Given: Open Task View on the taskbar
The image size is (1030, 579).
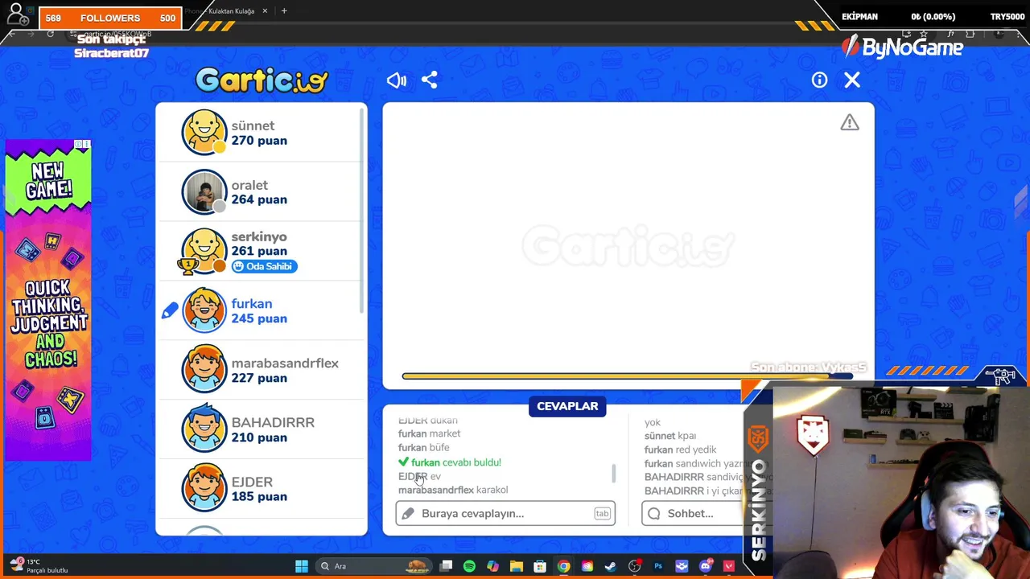Looking at the screenshot, I should (x=447, y=566).
